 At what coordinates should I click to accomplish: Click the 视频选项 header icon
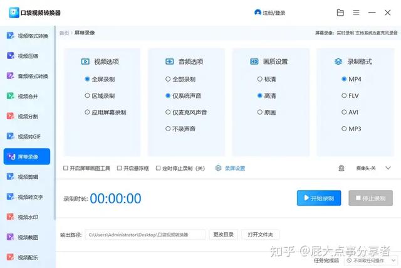85,62
